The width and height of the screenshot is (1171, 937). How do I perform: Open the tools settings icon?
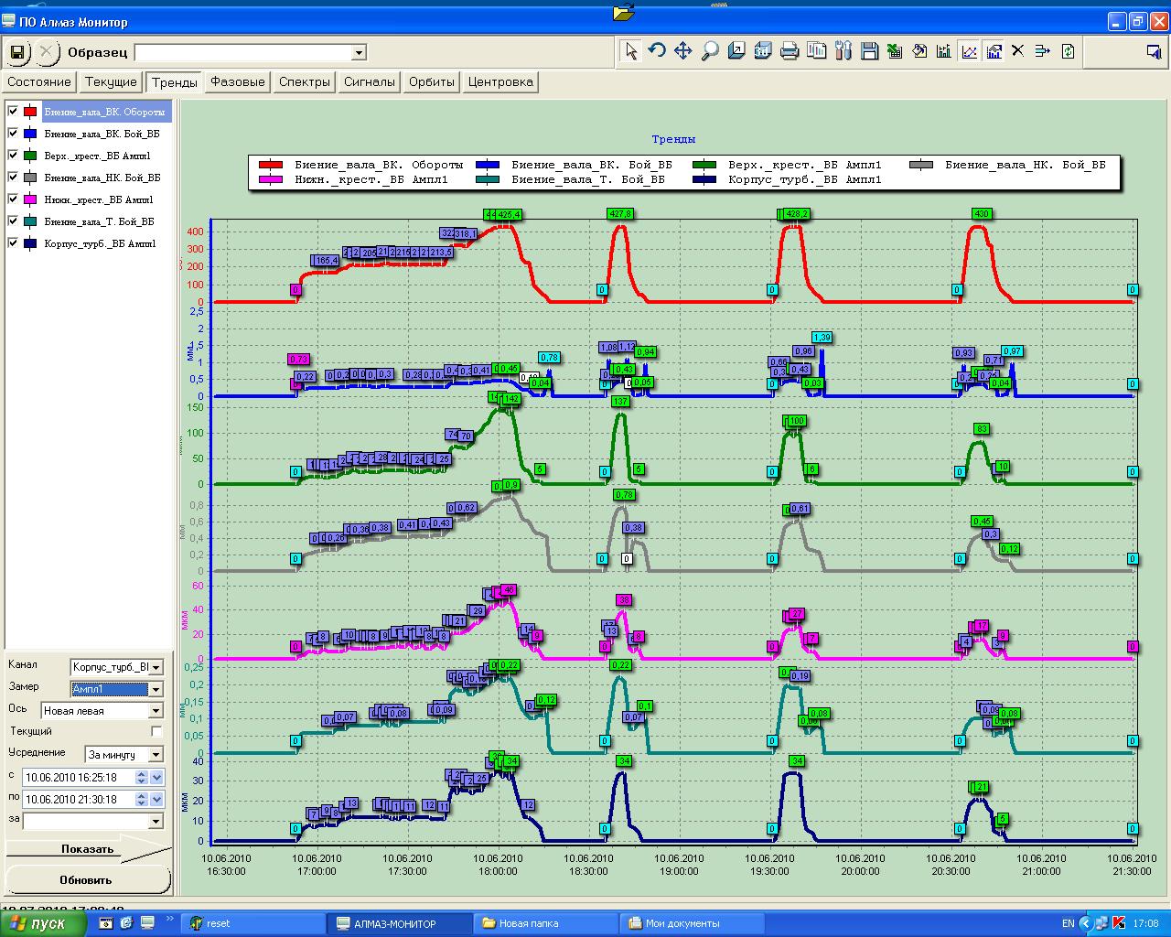(843, 51)
